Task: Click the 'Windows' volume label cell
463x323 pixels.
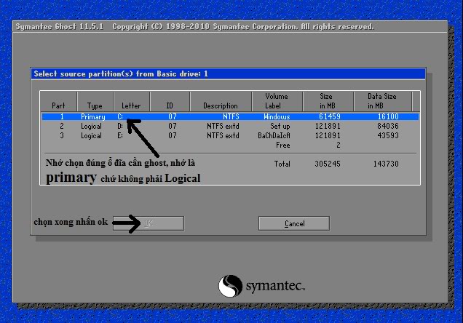Action: click(x=277, y=117)
